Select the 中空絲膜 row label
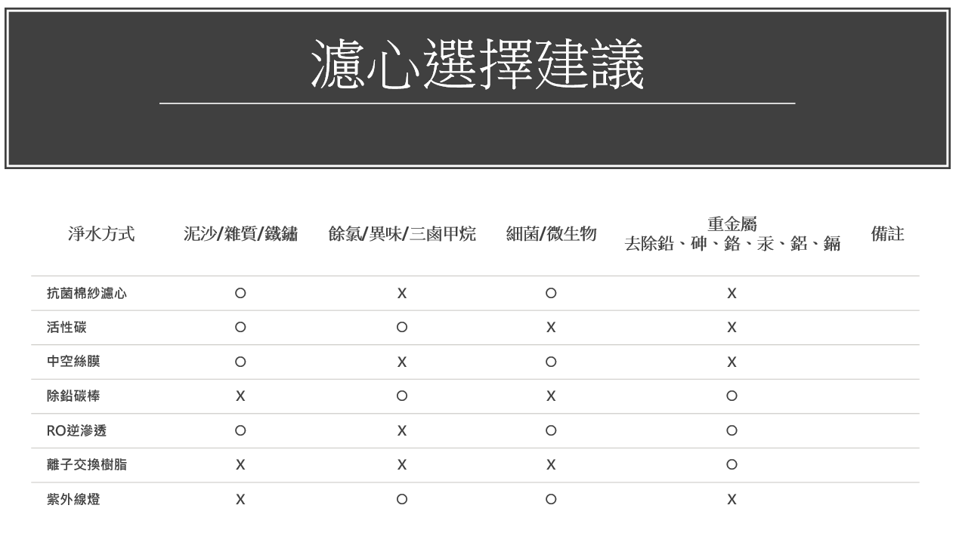This screenshot has width=959, height=533. point(73,362)
